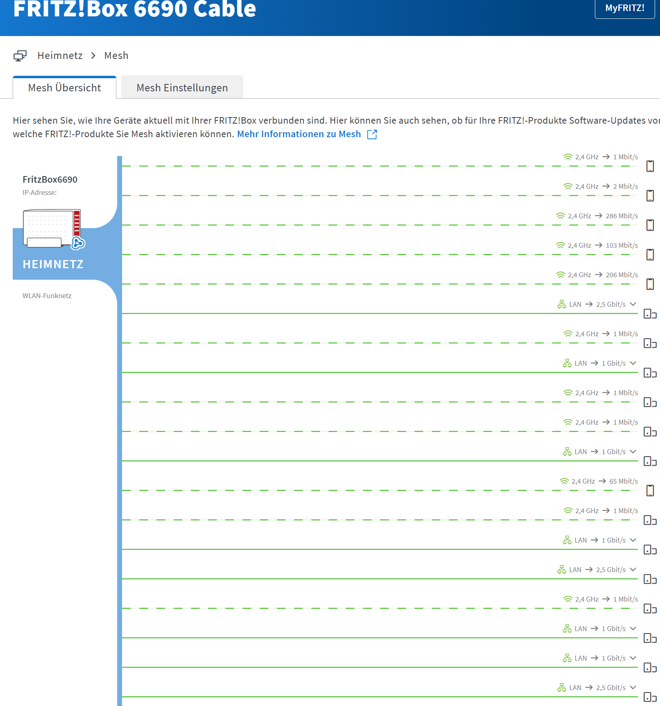Click the Heimnetz monitor icon in breadcrumb
660x706 pixels.
pyautogui.click(x=20, y=56)
